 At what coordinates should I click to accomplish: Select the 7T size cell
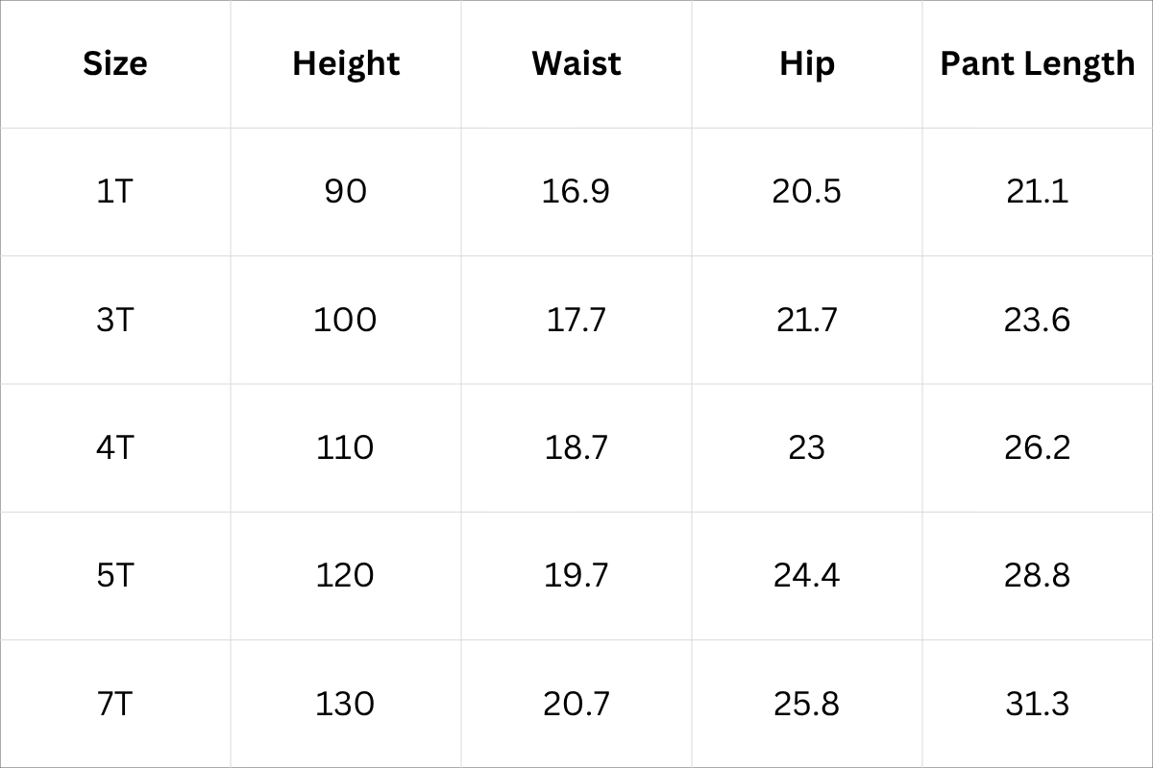(115, 704)
